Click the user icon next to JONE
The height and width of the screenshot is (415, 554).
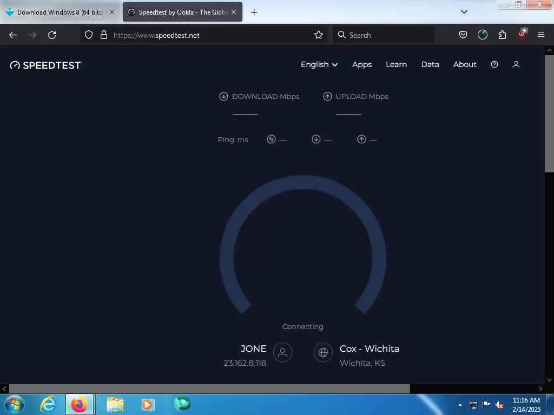coord(282,352)
